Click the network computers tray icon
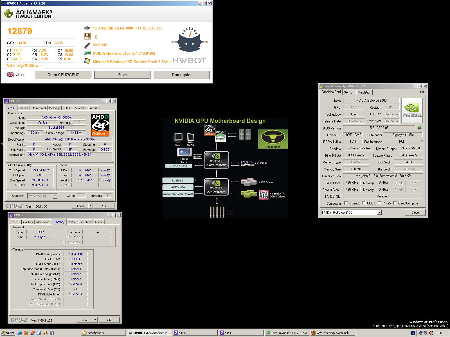The image size is (450, 337). [x=420, y=333]
